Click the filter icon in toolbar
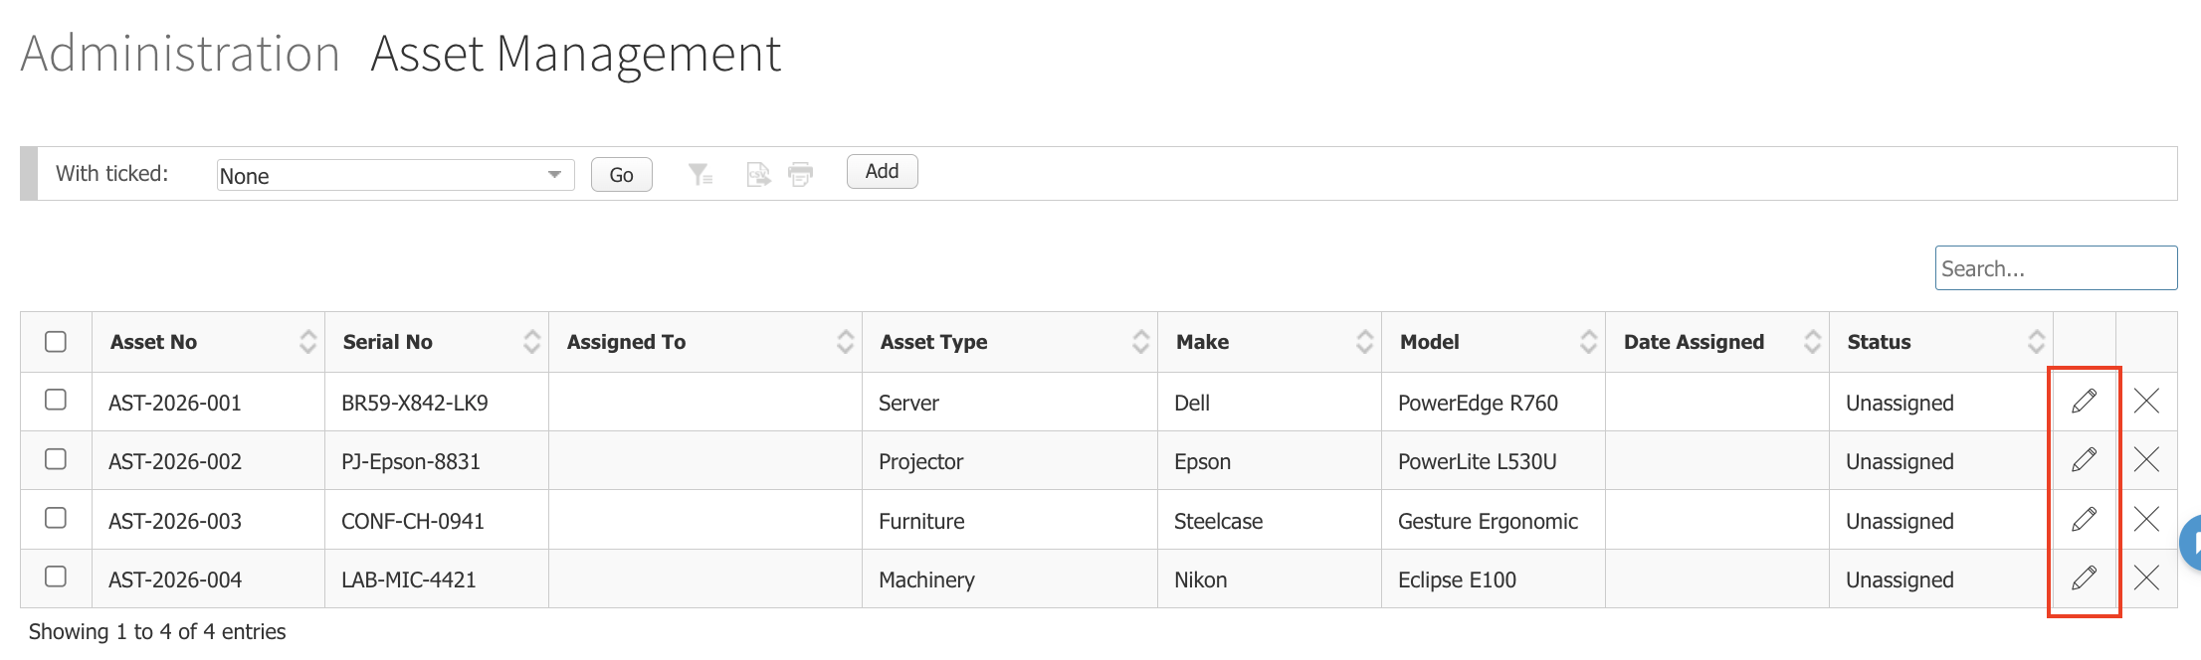 [x=700, y=175]
